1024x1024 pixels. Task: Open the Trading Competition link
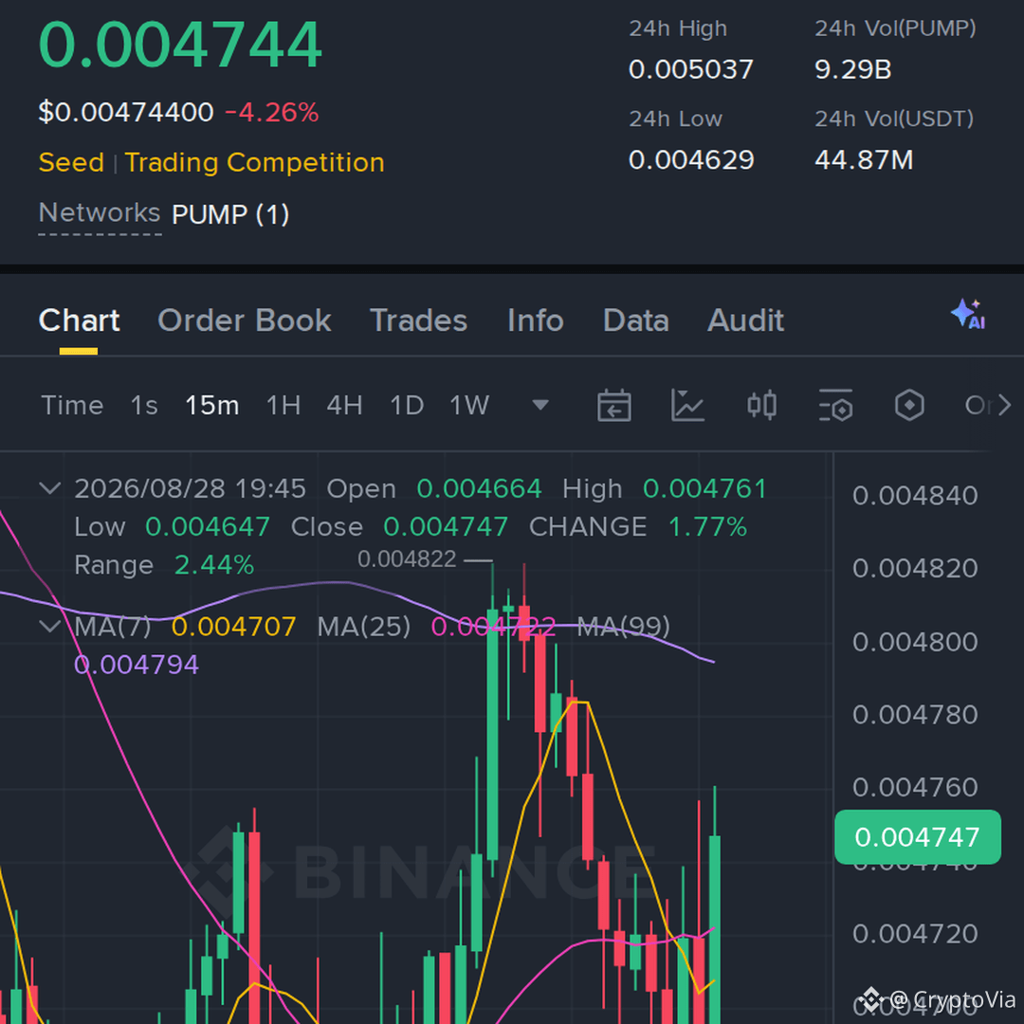(255, 163)
